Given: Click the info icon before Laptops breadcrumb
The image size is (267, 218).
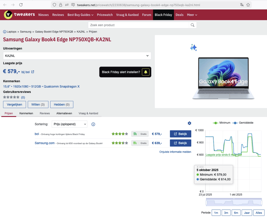Looking at the screenshot, I should [5, 32].
